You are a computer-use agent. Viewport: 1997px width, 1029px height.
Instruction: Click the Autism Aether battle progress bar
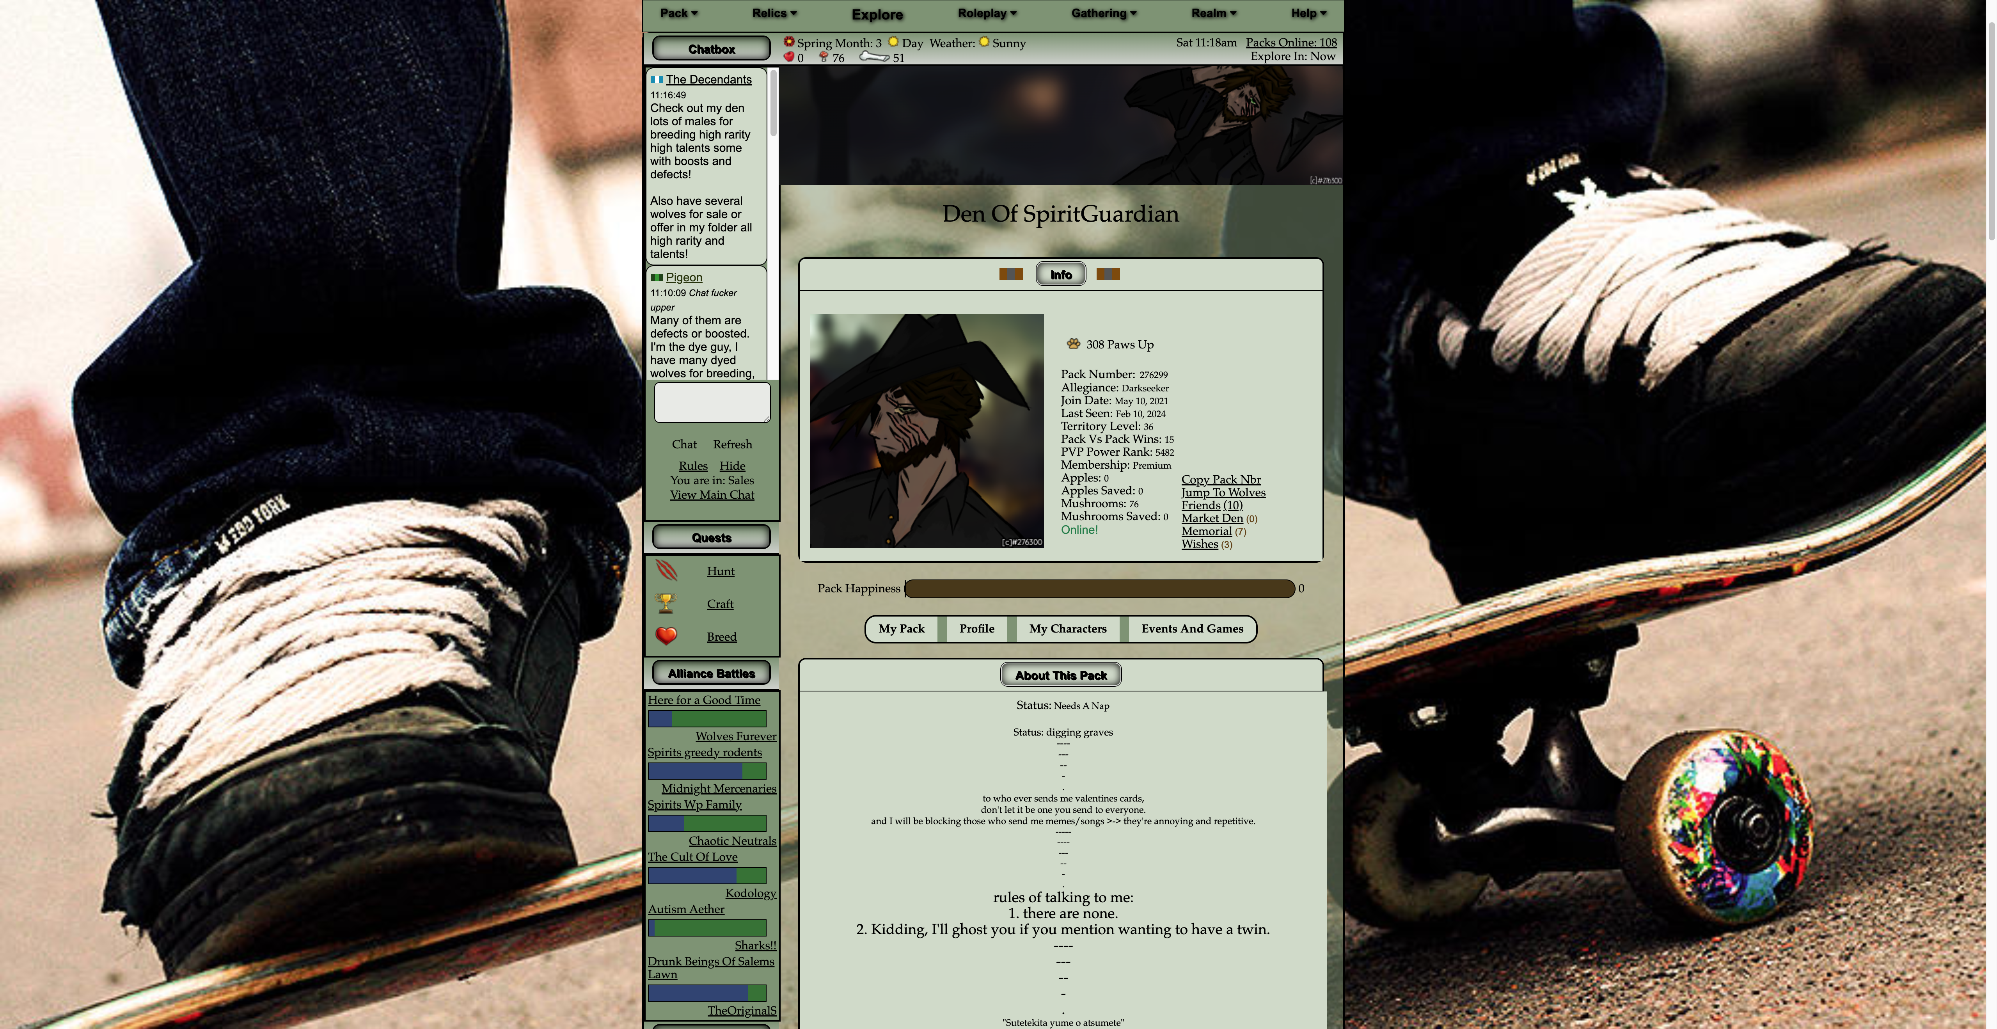[706, 928]
